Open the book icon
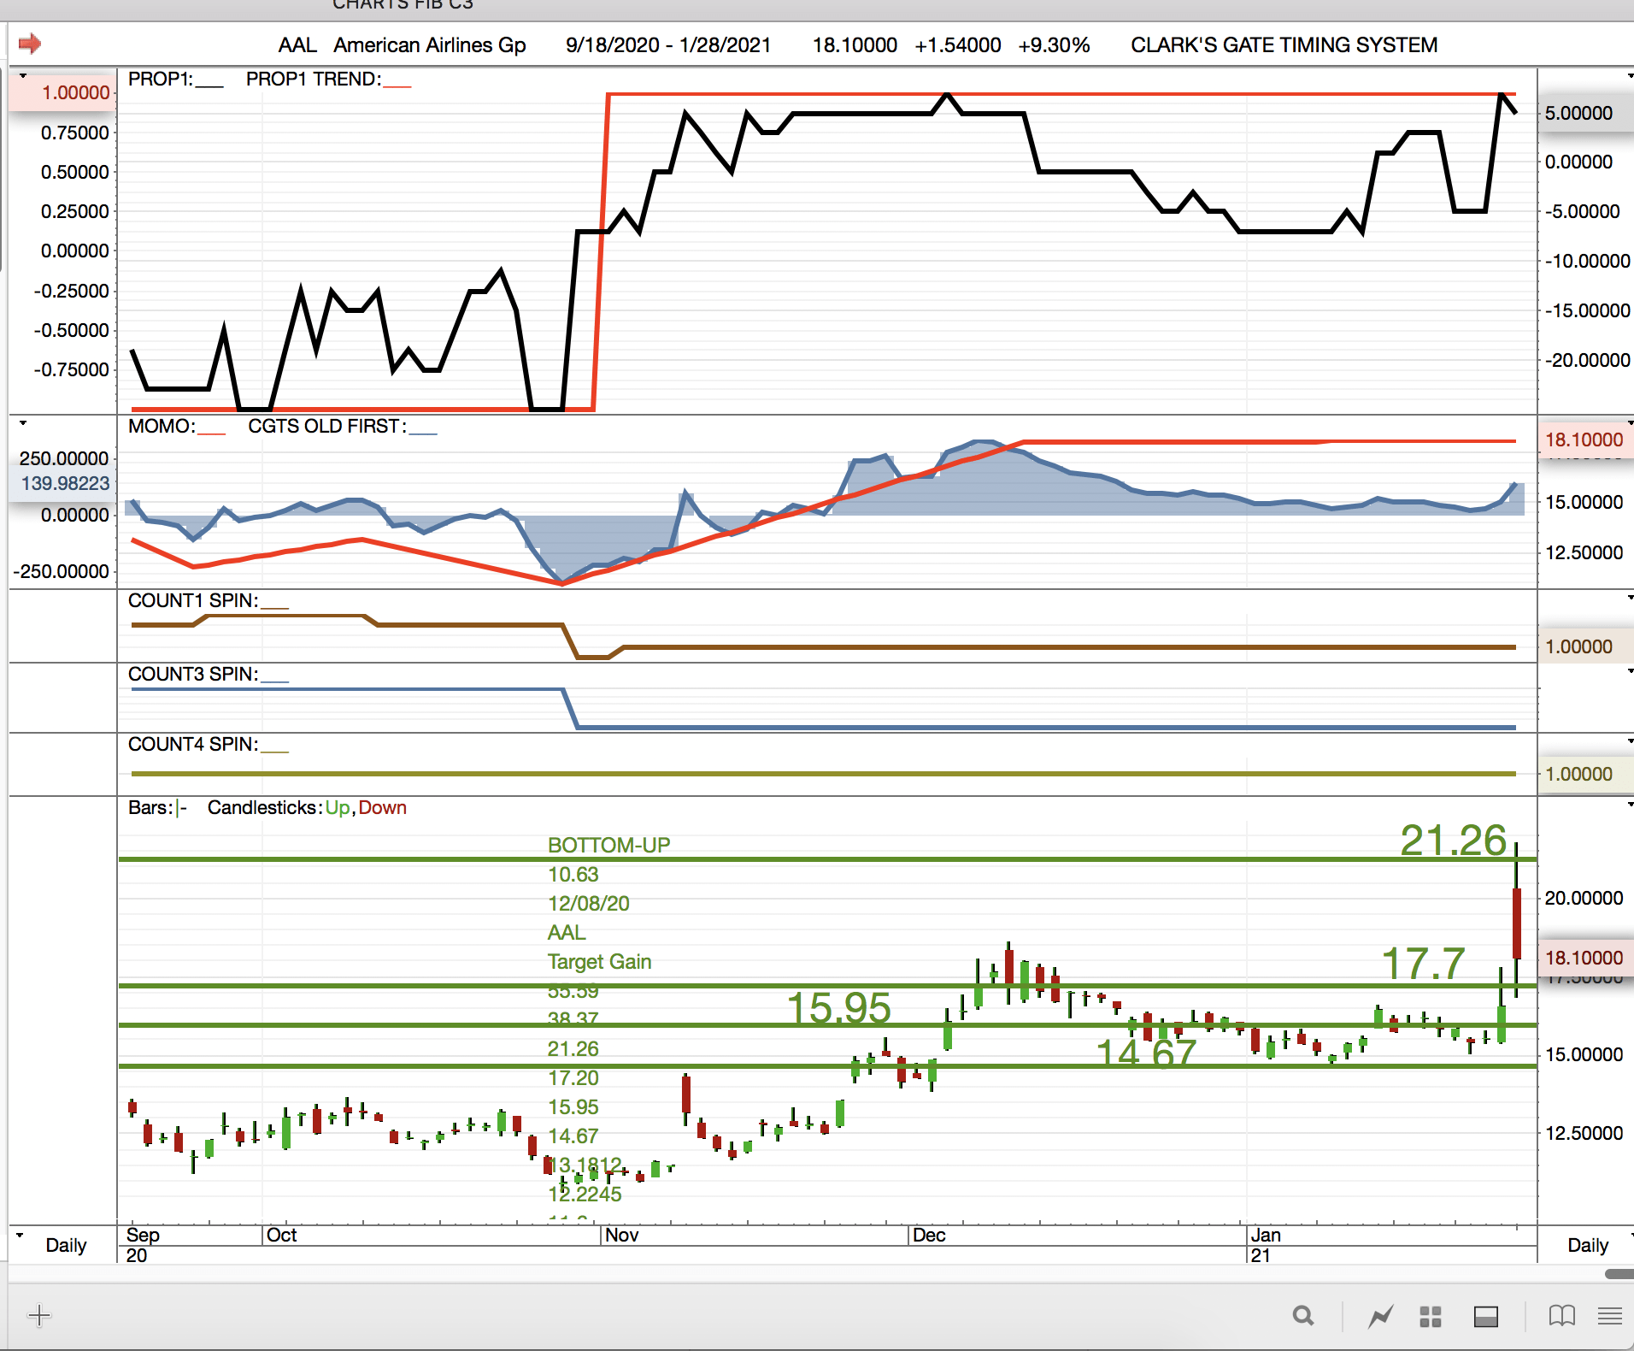Viewport: 1634px width, 1351px height. click(1562, 1316)
